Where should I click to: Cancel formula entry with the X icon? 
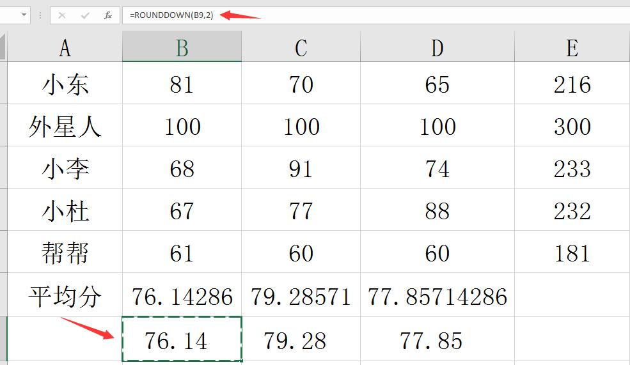pyautogui.click(x=62, y=15)
